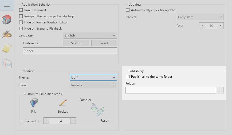232x135 pixels.
Task: Open the house icon settings page
Action: coord(7,19)
